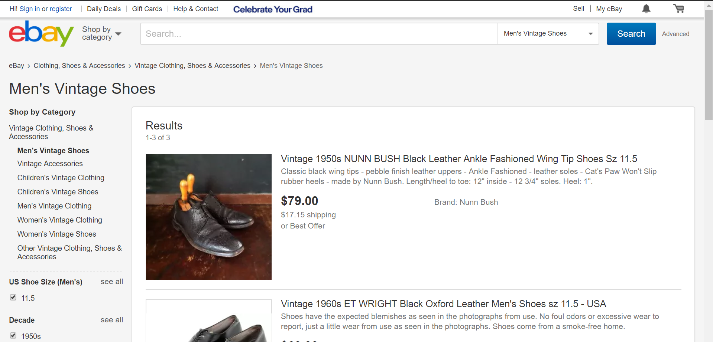This screenshot has height=342, width=713.
Task: Click the Sign in link
Action: click(x=30, y=9)
